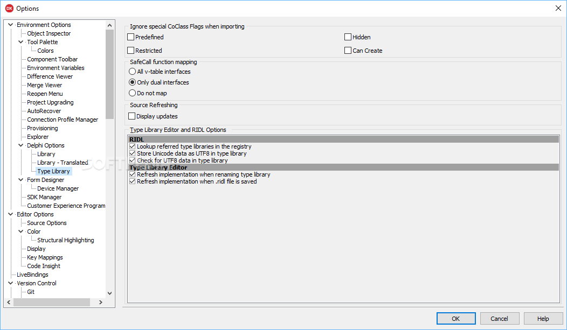Select Colors under Tool Palette
This screenshot has height=330, width=567.
click(46, 51)
